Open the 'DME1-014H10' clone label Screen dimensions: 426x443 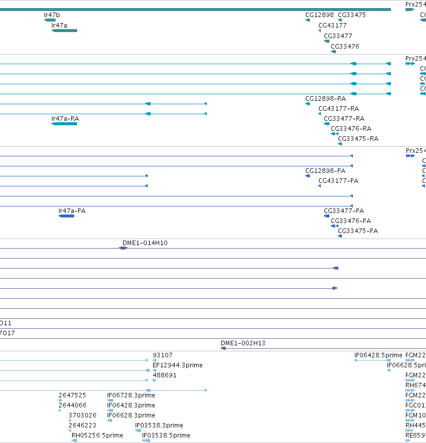(x=145, y=243)
